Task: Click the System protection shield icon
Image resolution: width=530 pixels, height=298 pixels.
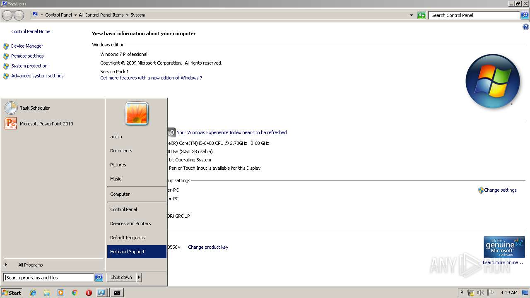Action: click(6, 66)
